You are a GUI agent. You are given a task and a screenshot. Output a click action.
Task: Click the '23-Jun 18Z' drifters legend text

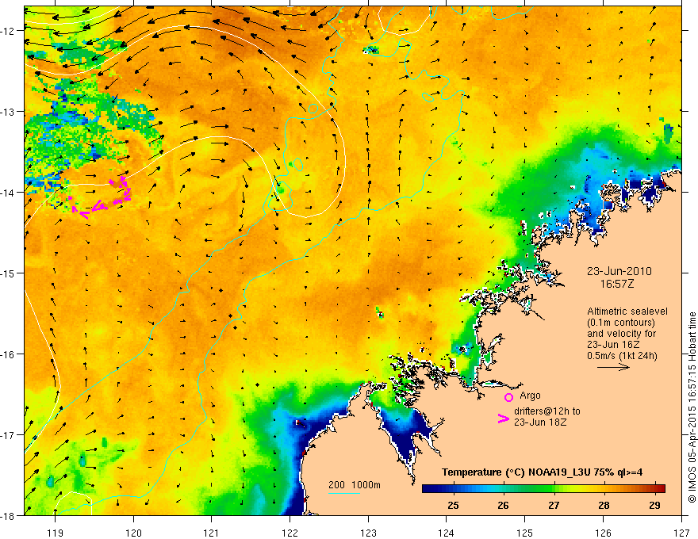tap(540, 422)
